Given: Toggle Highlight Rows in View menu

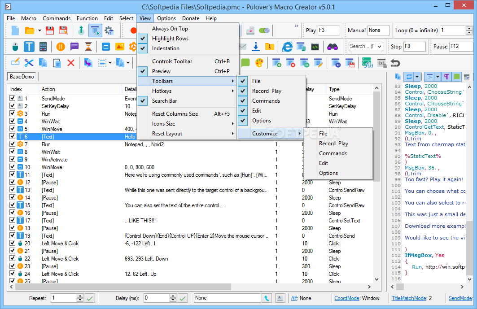Looking at the screenshot, I should 188,38.
